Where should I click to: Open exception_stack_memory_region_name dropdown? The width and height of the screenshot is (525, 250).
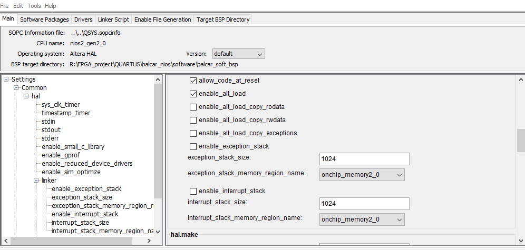point(362,175)
